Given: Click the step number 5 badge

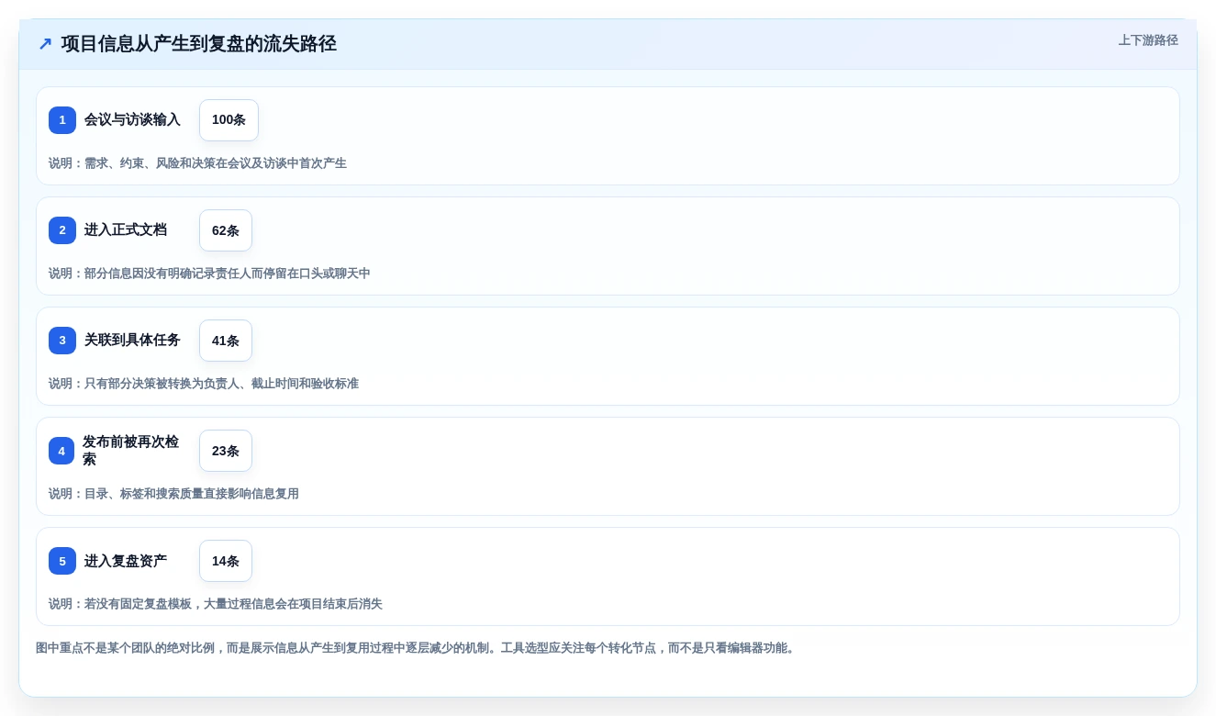Looking at the screenshot, I should (x=62, y=561).
